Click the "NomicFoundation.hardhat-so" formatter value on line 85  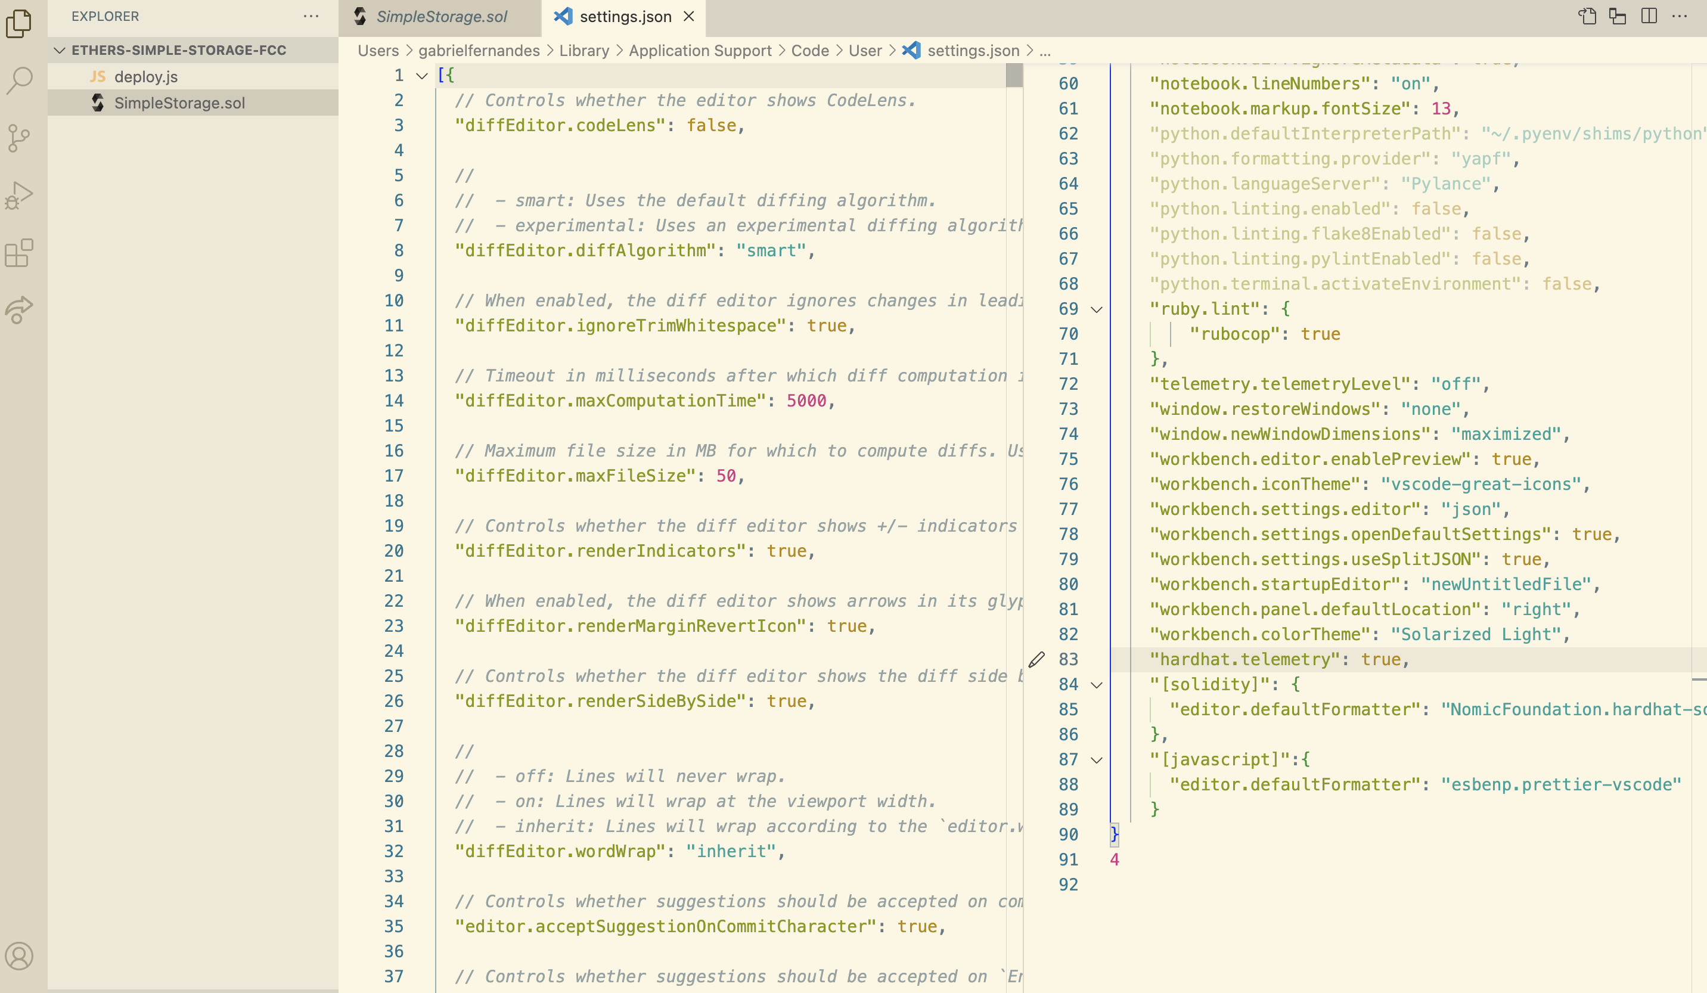1573,709
